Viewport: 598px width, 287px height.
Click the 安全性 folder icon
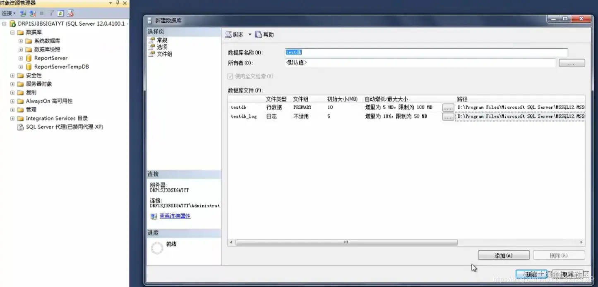(x=20, y=75)
